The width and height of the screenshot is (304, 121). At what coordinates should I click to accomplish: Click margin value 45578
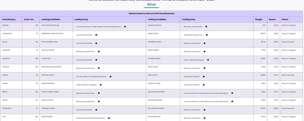click(263, 34)
